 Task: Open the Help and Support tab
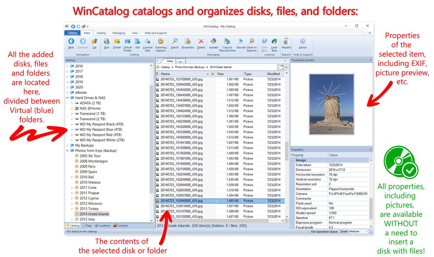point(155,33)
